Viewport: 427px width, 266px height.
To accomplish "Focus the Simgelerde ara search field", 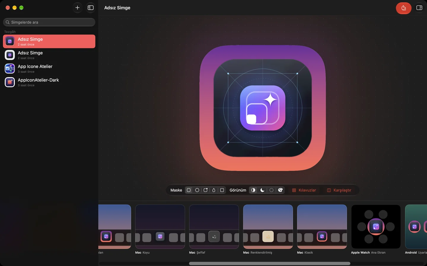I will [49, 22].
